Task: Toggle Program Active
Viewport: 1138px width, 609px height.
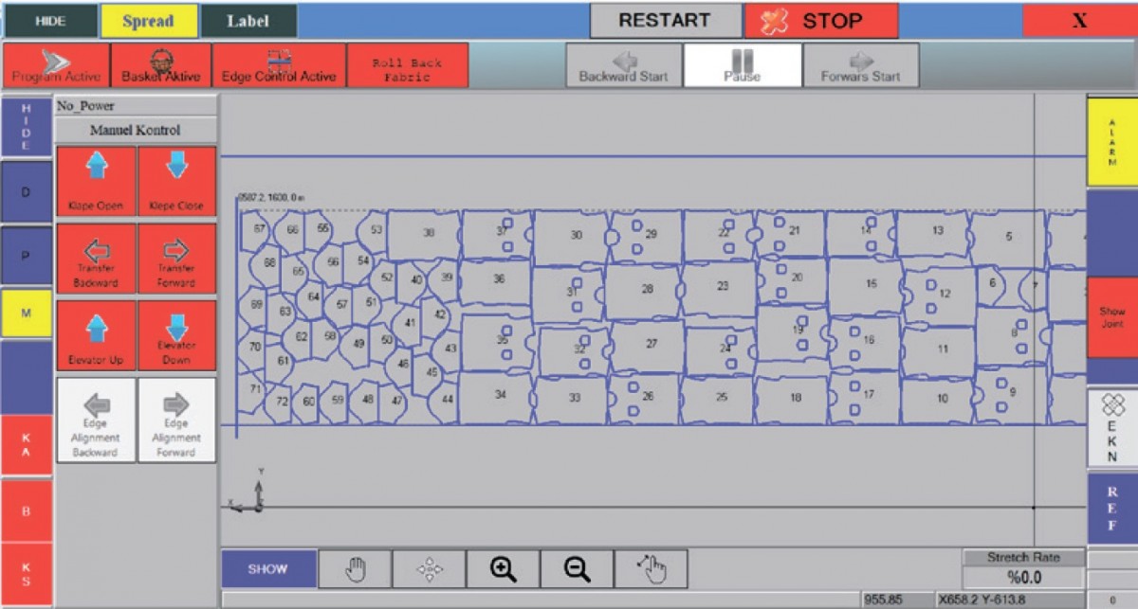Action: point(56,66)
